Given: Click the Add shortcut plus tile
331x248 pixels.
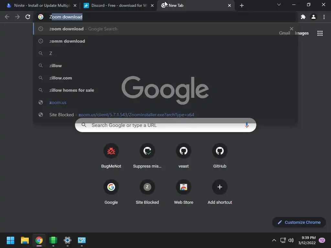Looking at the screenshot, I should (x=220, y=192).
